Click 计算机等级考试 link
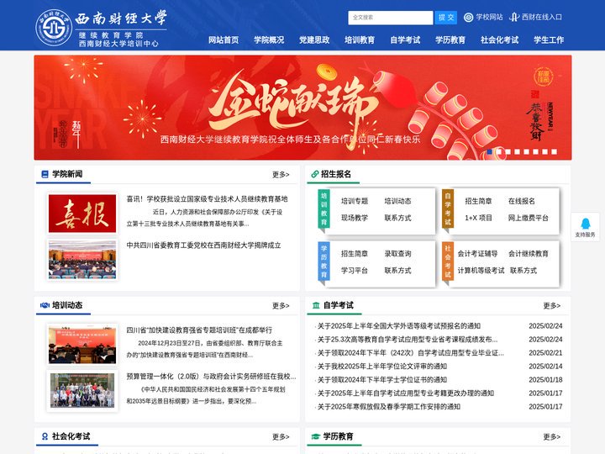This screenshot has width=605, height=454. click(x=481, y=271)
